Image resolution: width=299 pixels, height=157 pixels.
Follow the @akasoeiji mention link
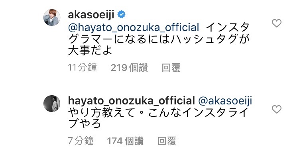click(225, 101)
